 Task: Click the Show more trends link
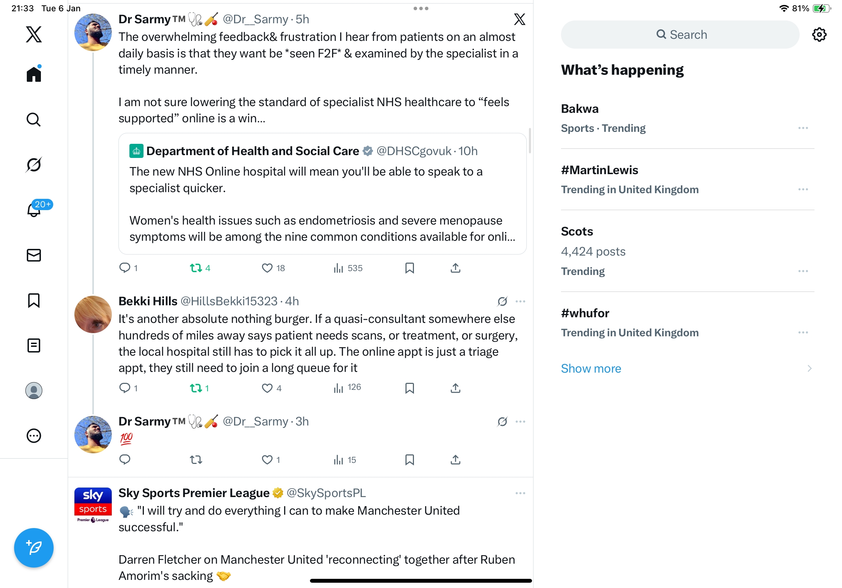click(x=591, y=368)
